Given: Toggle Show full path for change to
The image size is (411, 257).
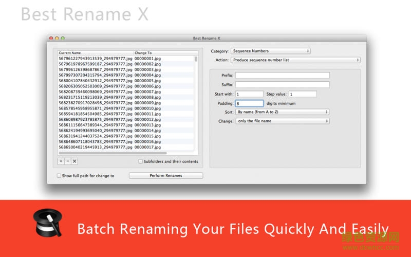Looking at the screenshot, I should pos(59,176).
